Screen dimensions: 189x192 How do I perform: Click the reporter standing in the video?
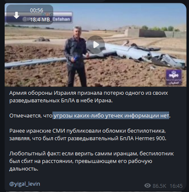coord(76,56)
